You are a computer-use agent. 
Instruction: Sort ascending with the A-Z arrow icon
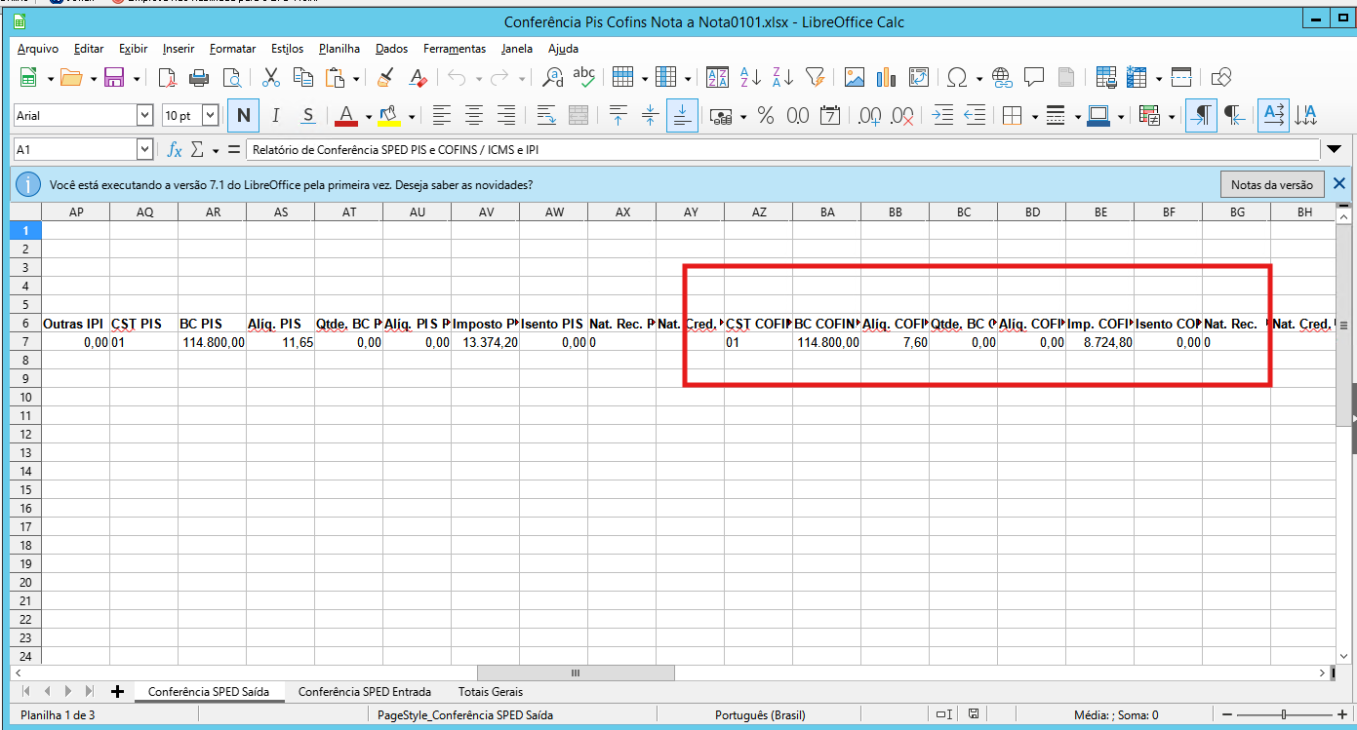(749, 78)
